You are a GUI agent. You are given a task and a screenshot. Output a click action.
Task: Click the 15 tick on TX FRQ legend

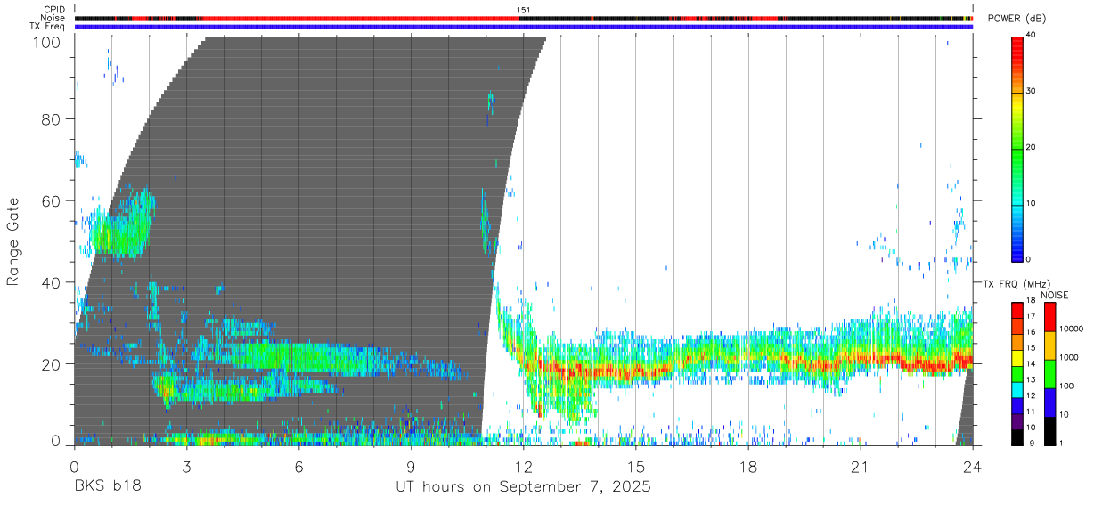point(1031,348)
